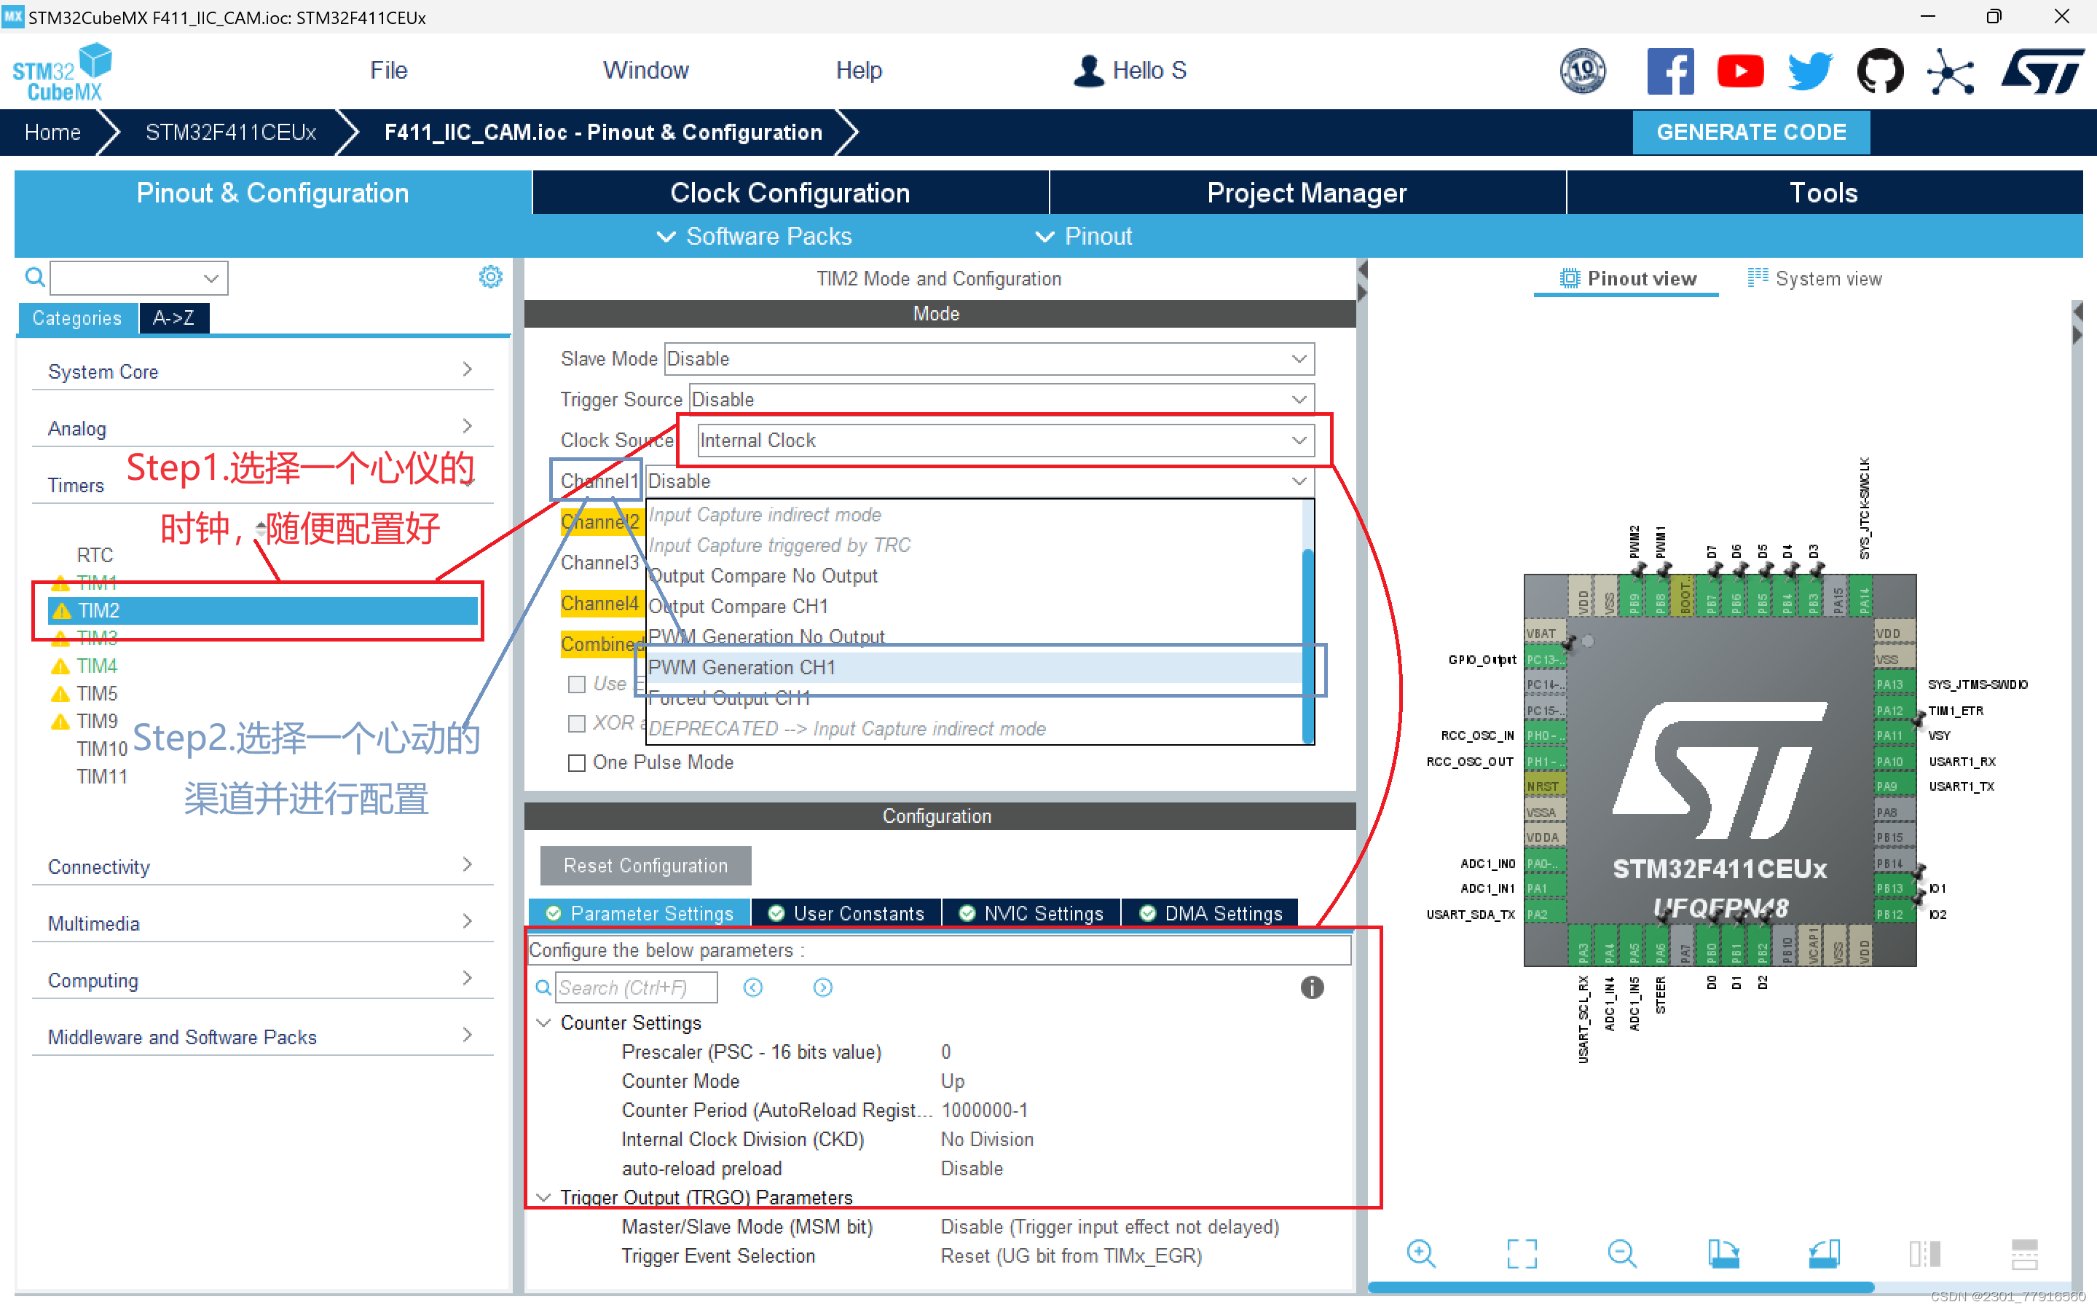Click the categories settings gear icon
2097x1310 pixels.
tap(490, 277)
